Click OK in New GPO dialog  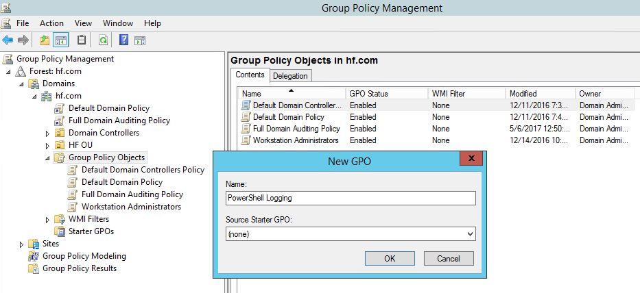(390, 259)
